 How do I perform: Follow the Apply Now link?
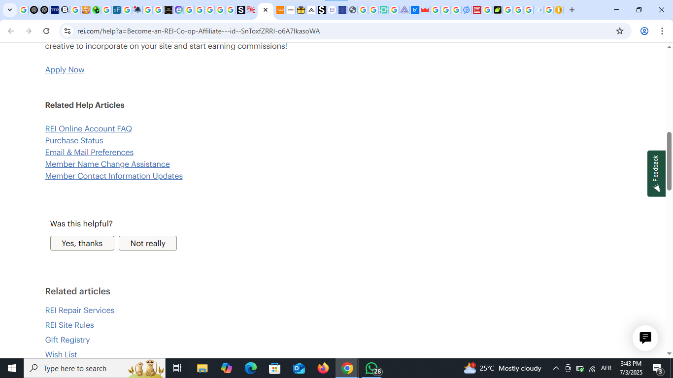tap(65, 69)
